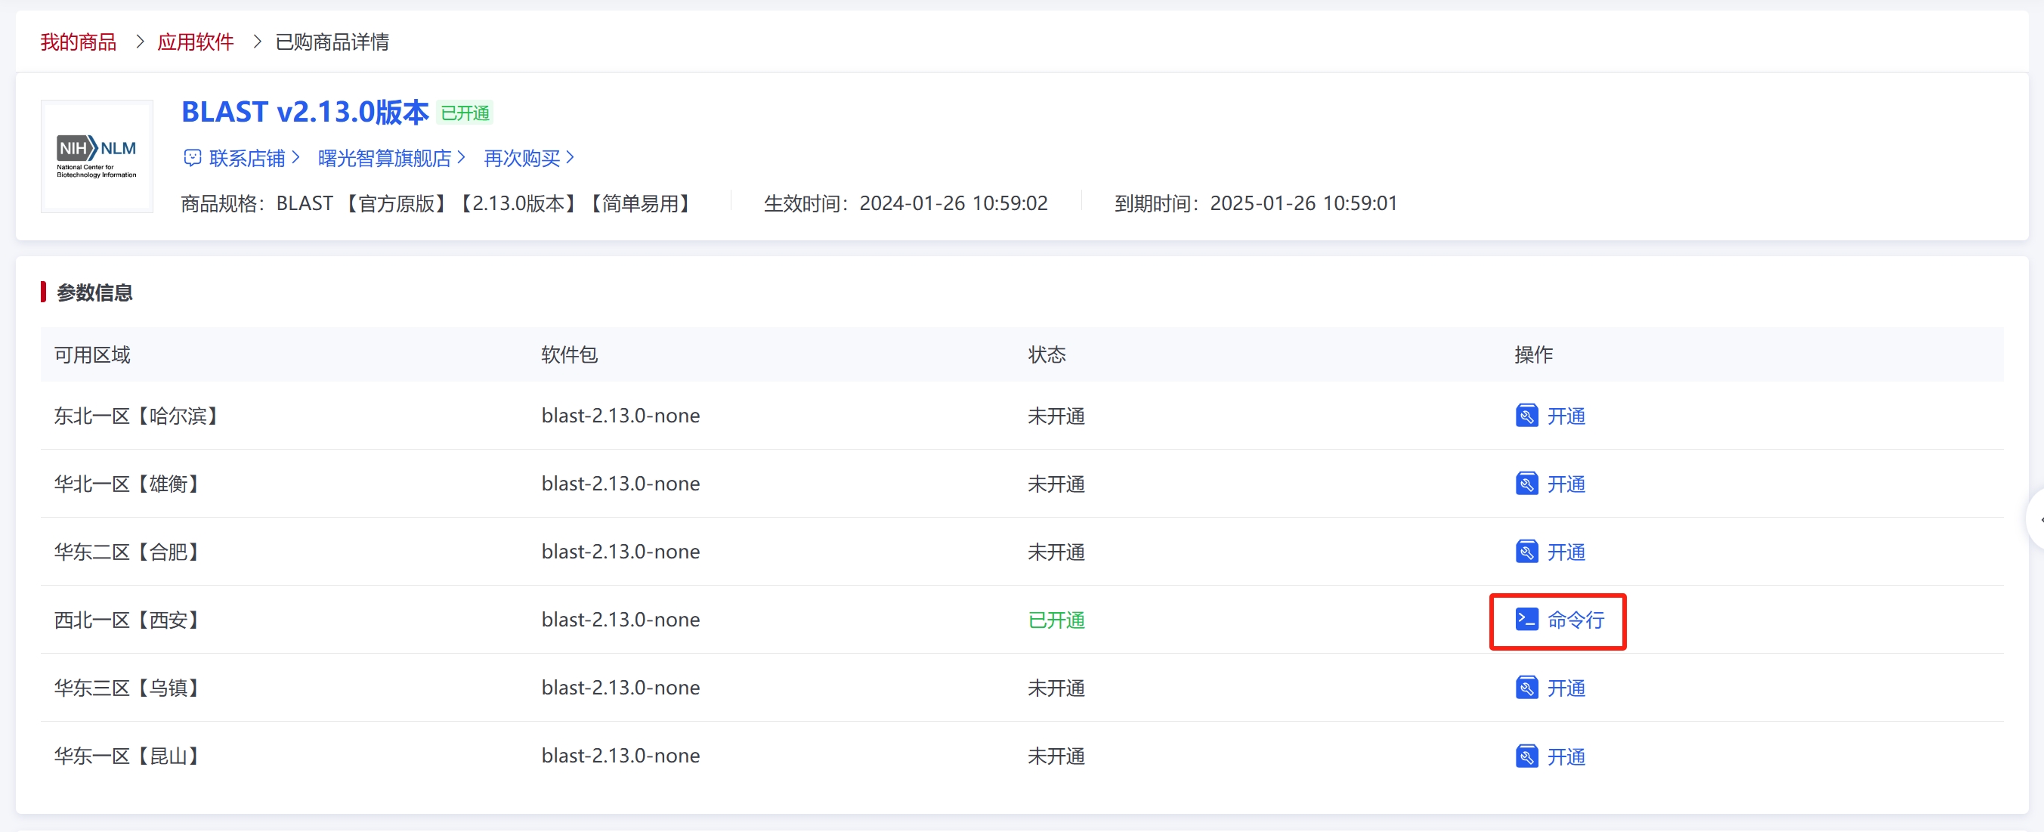Click the green 已开通 badge beside the title
This screenshot has height=832, width=2044.
(x=465, y=113)
